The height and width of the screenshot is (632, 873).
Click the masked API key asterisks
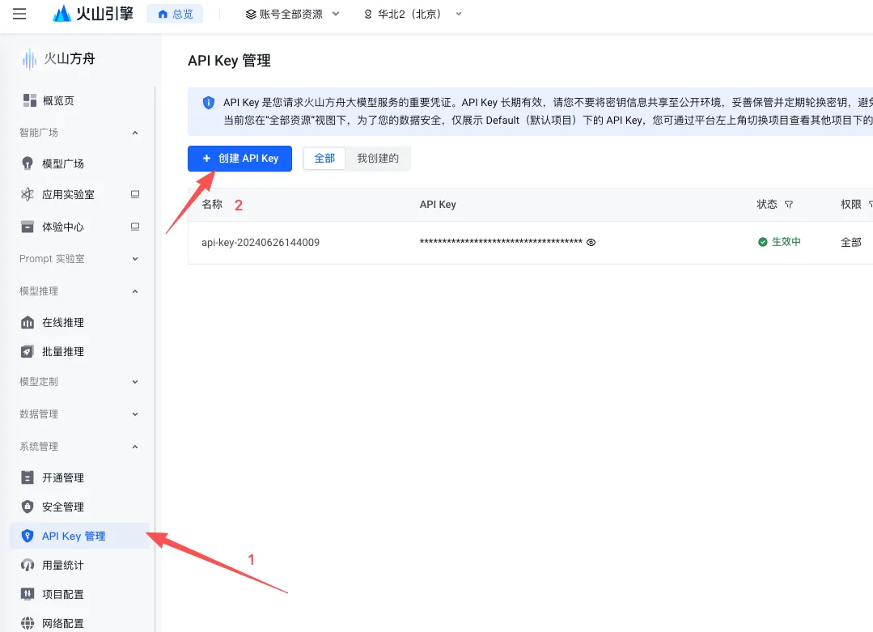point(501,242)
